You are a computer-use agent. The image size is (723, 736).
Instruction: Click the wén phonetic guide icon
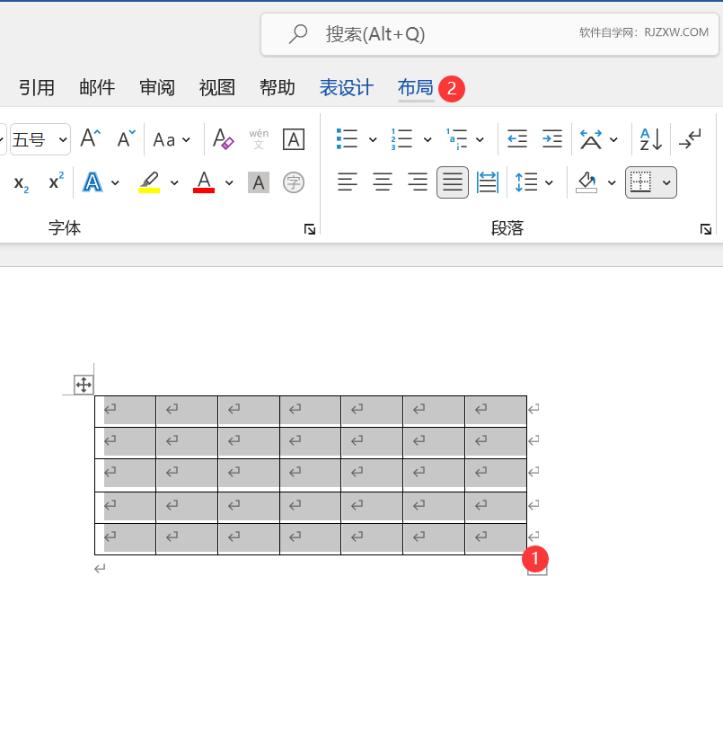tap(259, 139)
